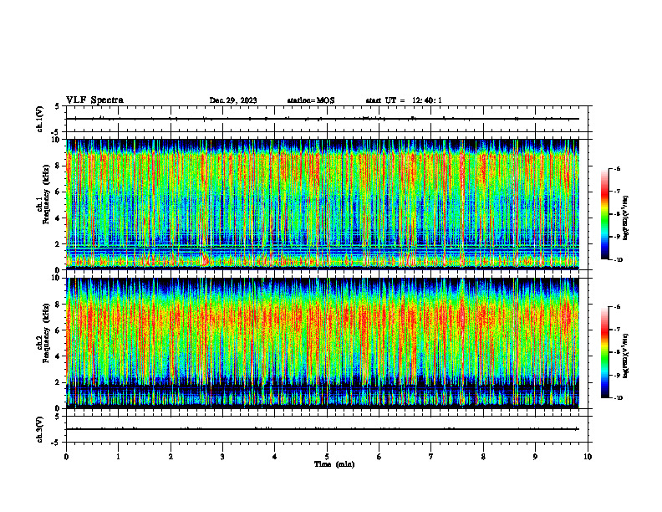Click the "6" kHz tick on ch.2 axis

click(x=59, y=330)
